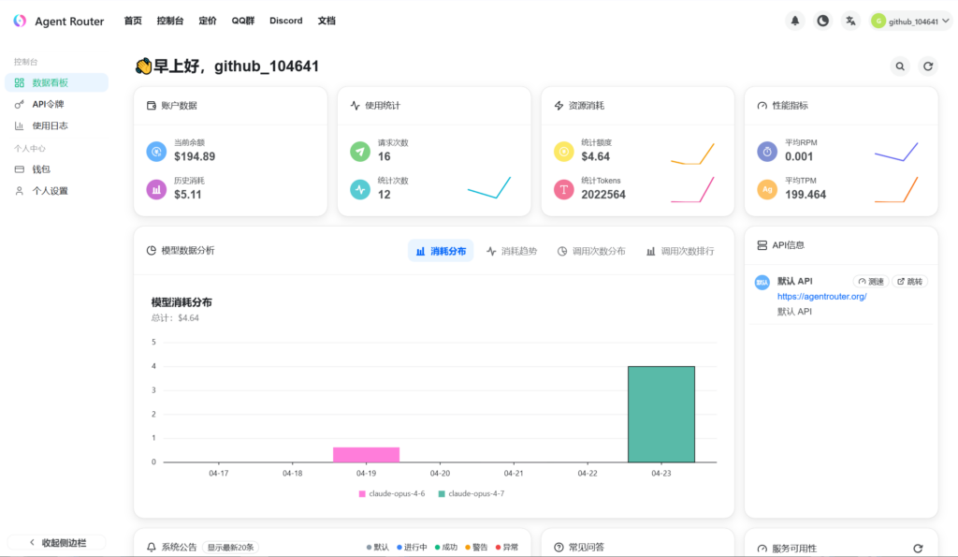Open the language switcher icon
The image size is (958, 557).
(850, 21)
